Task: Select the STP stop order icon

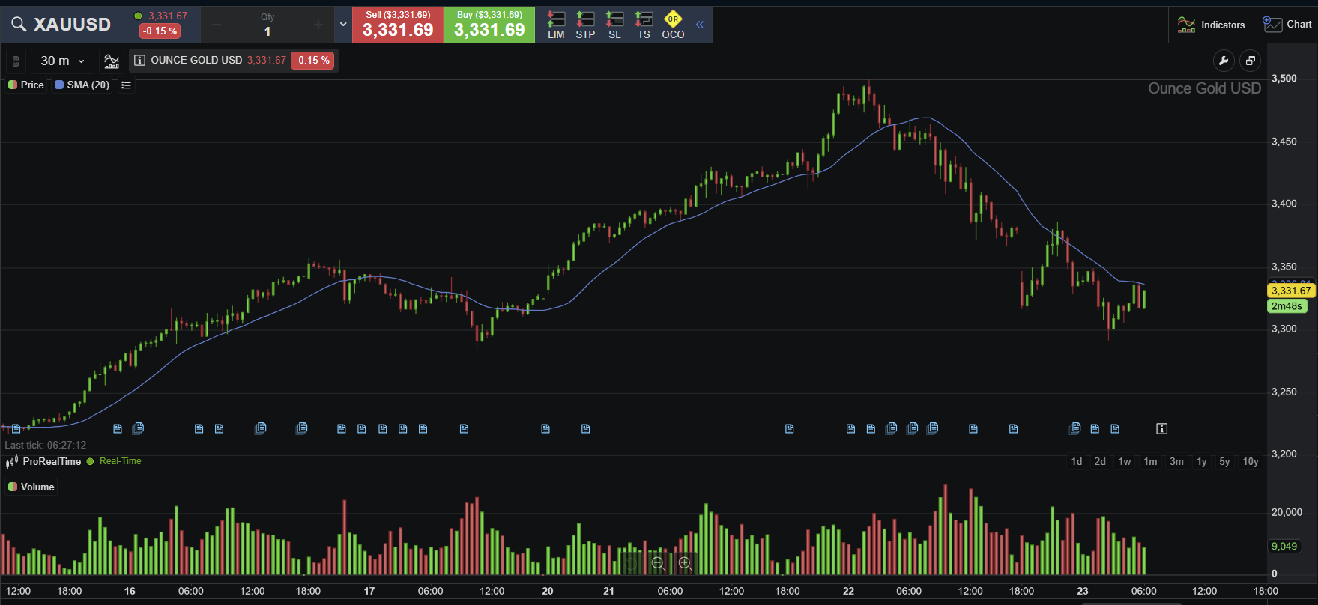Action: point(585,25)
